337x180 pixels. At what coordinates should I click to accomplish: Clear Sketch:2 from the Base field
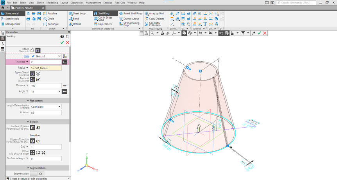click(59, 56)
